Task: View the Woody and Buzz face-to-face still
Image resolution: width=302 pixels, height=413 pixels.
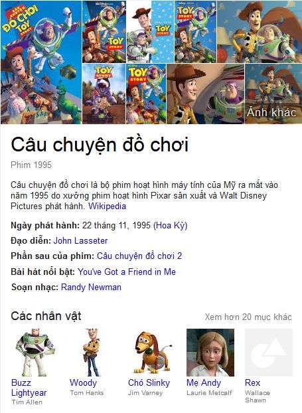Action: [206, 94]
